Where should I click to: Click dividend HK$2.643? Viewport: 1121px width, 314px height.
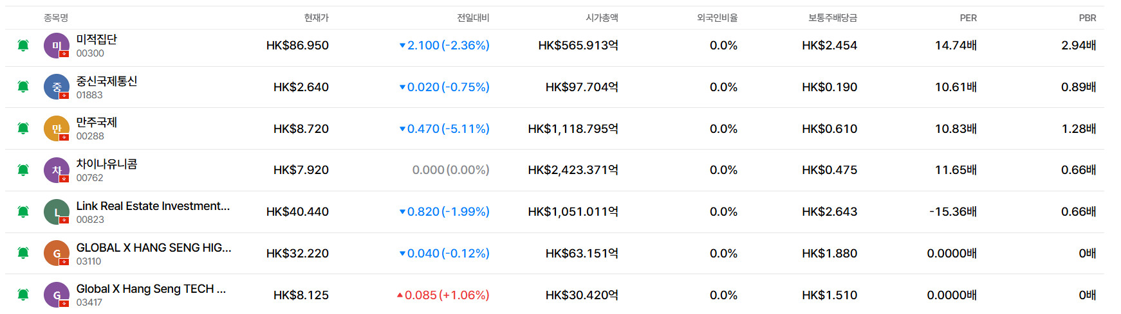coord(829,212)
